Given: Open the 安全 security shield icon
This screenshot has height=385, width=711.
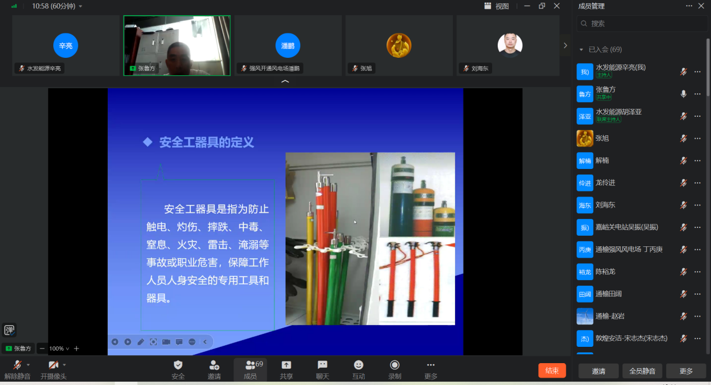Looking at the screenshot, I should point(178,365).
